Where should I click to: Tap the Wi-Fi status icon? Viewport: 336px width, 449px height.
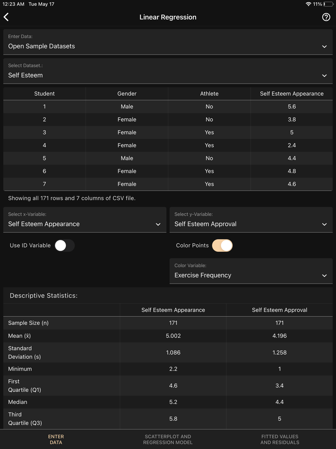click(308, 4)
